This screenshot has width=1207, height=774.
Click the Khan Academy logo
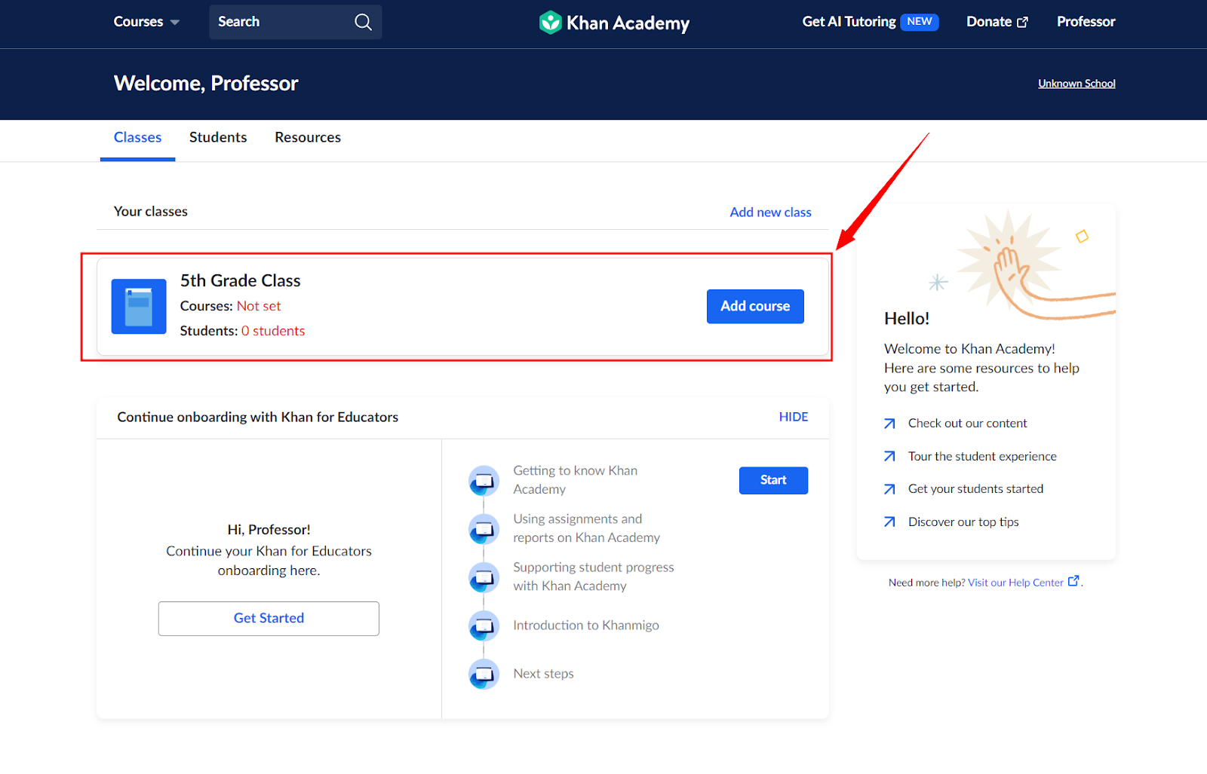pyautogui.click(x=614, y=23)
